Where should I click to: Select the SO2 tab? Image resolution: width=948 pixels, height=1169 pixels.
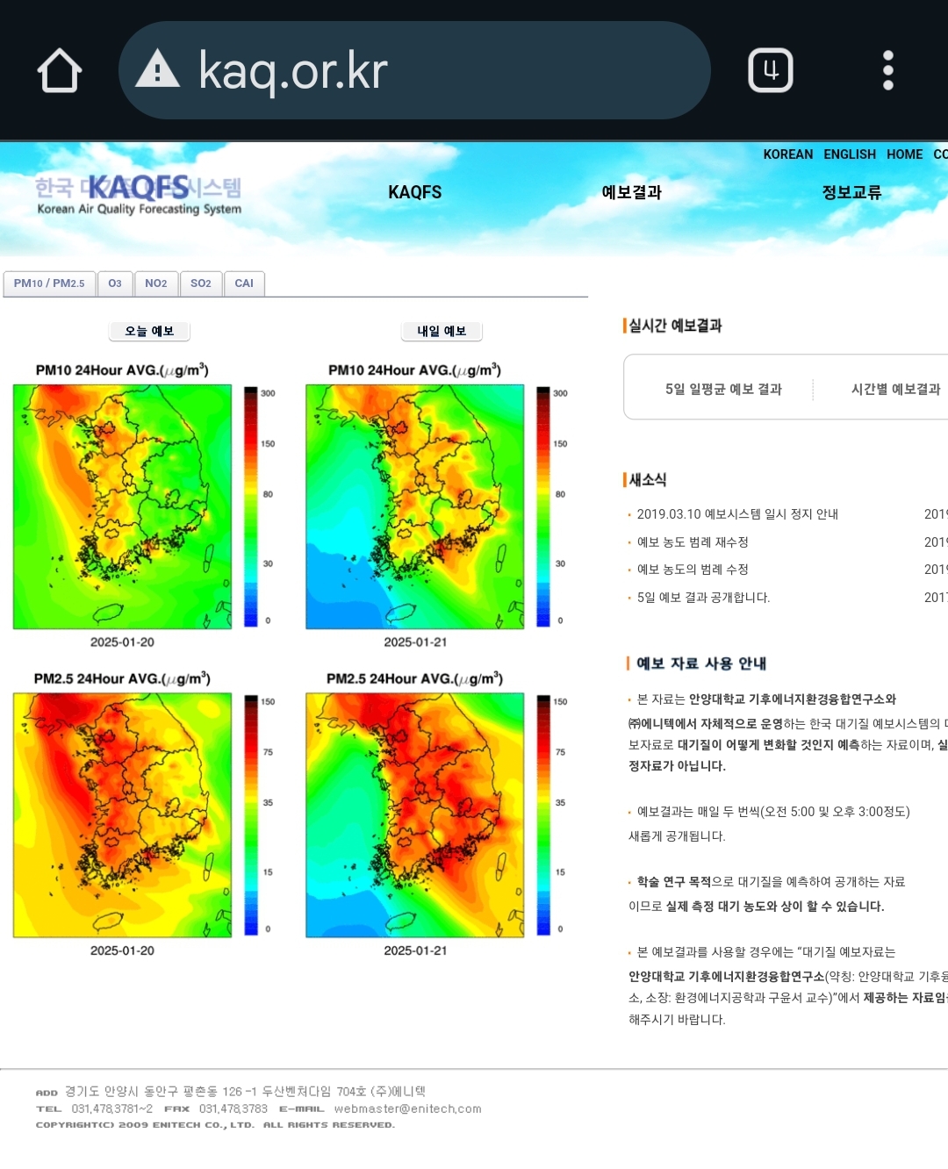pos(201,283)
